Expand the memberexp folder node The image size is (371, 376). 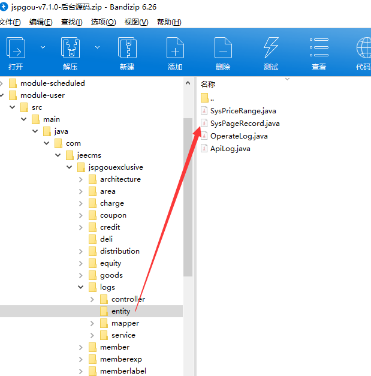[81, 359]
